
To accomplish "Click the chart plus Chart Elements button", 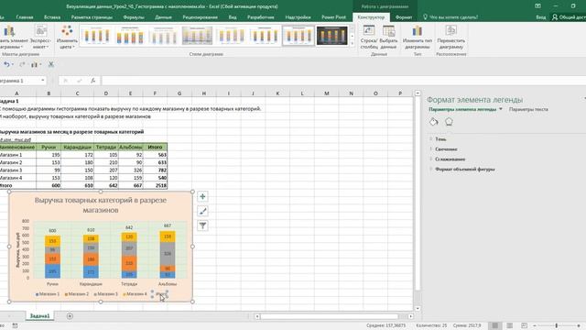I will point(202,197).
